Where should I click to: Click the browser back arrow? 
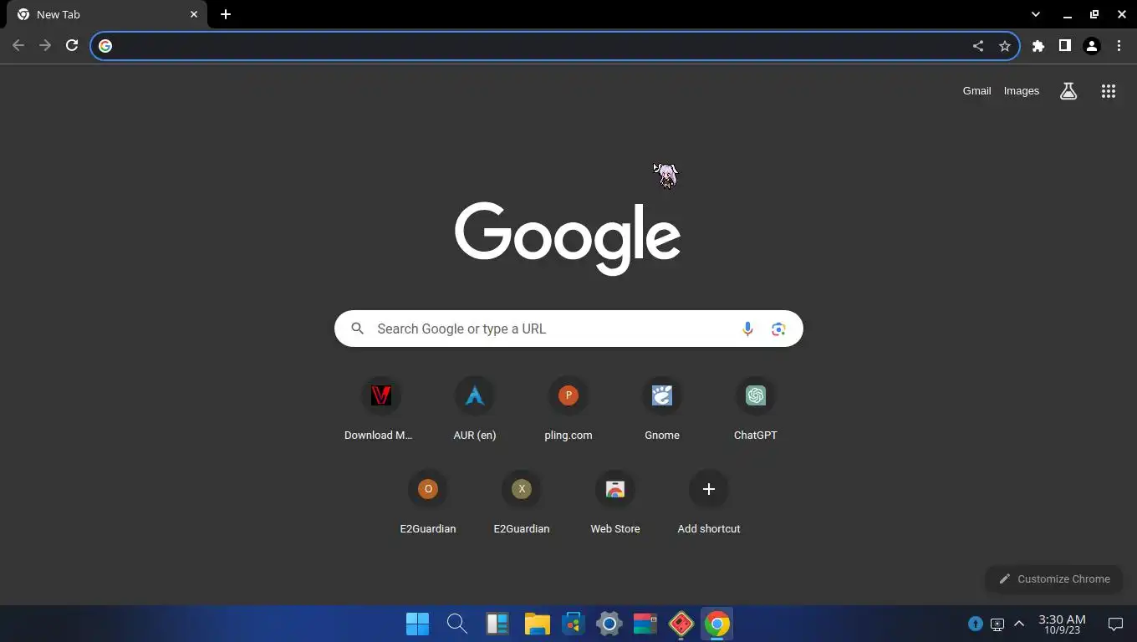18,46
